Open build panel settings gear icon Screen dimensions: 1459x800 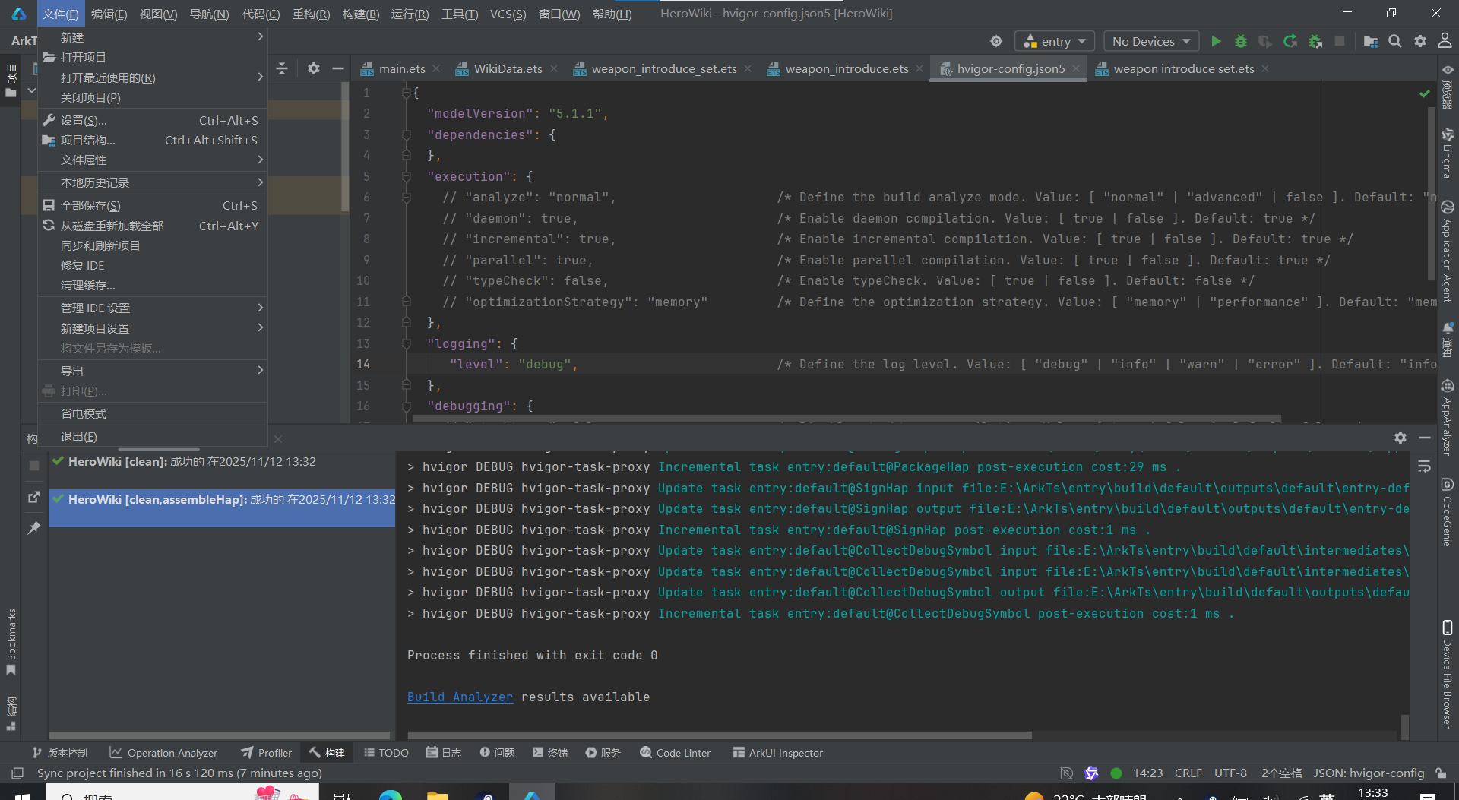pyautogui.click(x=1400, y=438)
